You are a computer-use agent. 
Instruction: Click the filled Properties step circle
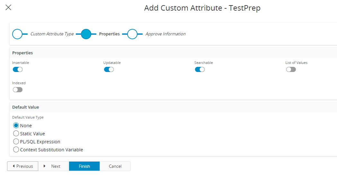click(86, 34)
